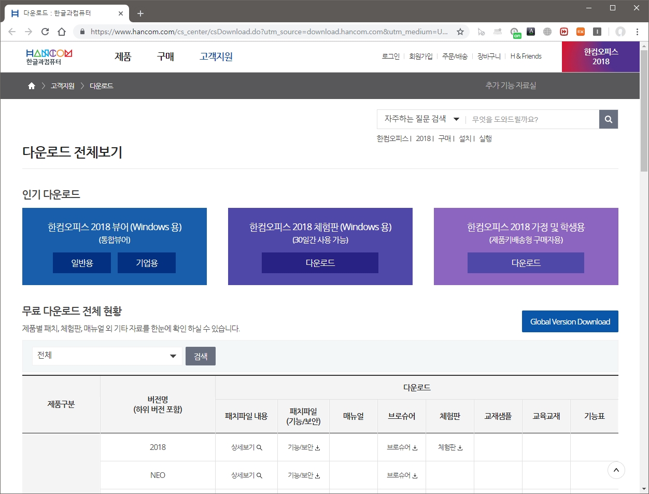The height and width of the screenshot is (494, 649).
Task: Click the 2018 search keyword
Action: coord(424,138)
